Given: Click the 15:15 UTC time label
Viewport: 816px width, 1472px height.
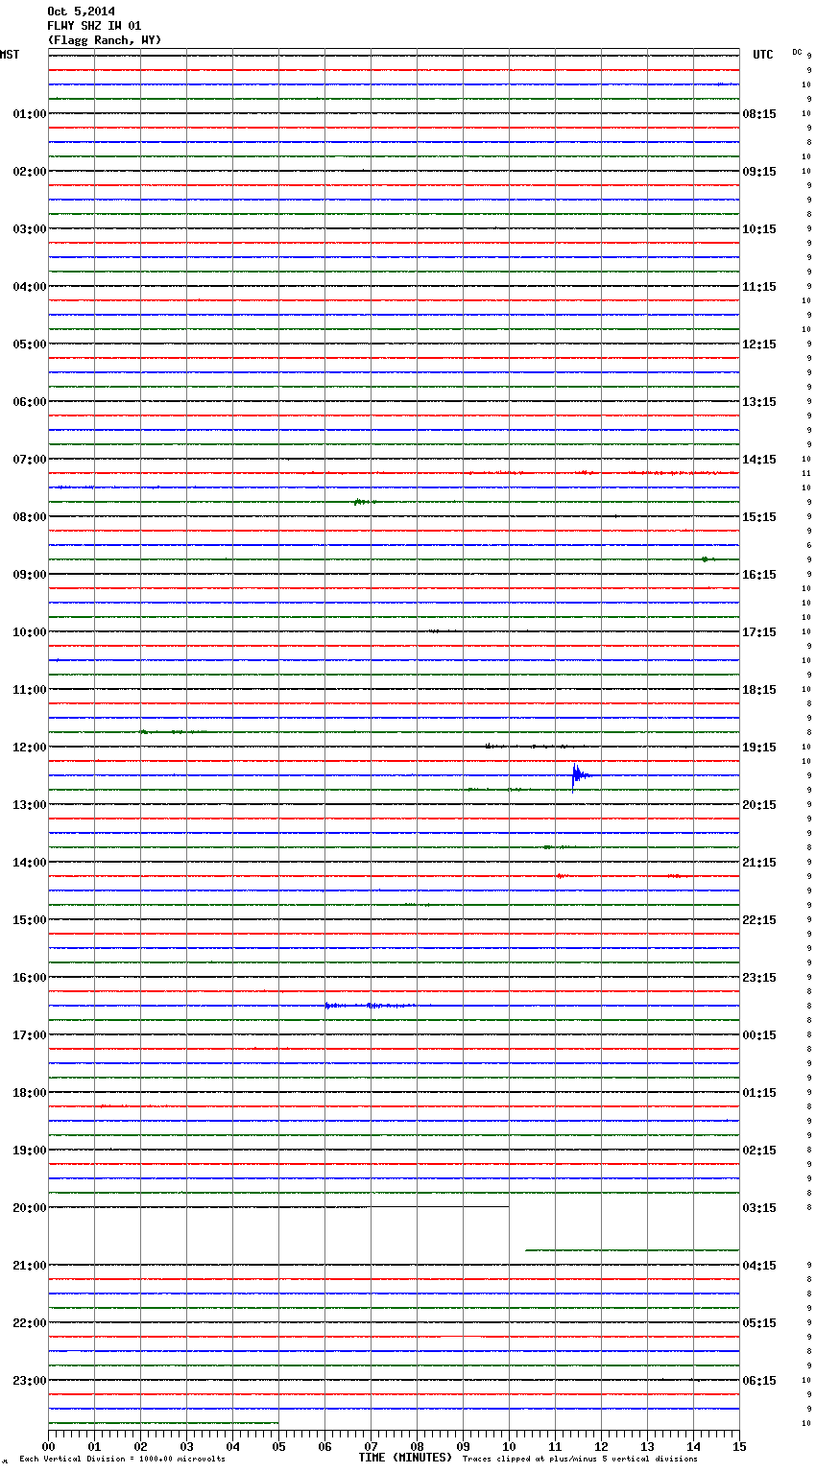Looking at the screenshot, I should [759, 517].
